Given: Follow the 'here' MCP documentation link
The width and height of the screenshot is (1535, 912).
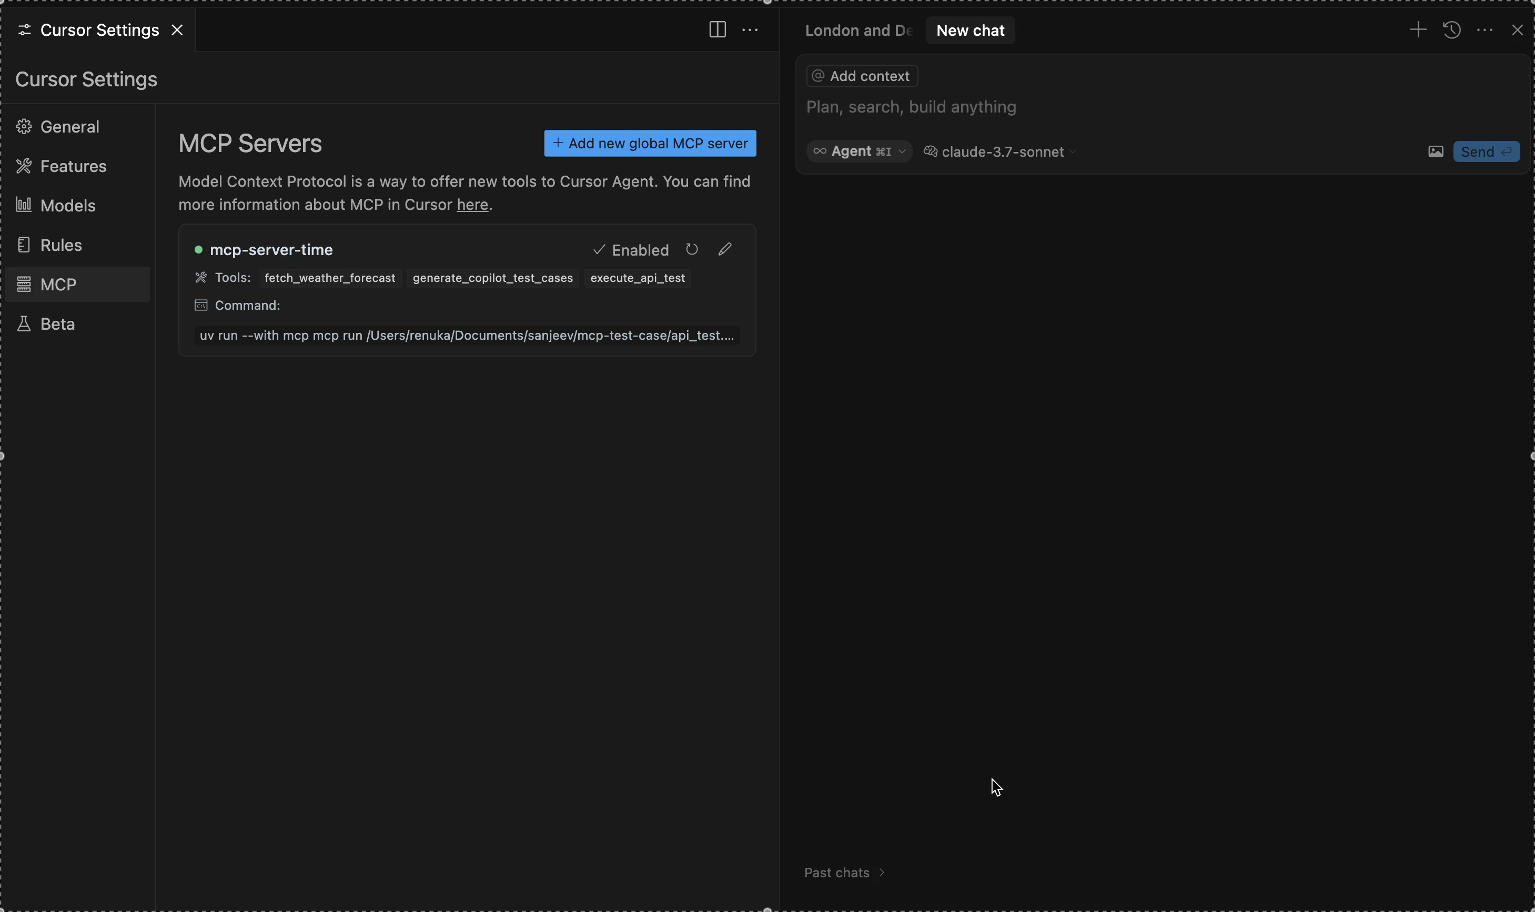Looking at the screenshot, I should [x=472, y=205].
